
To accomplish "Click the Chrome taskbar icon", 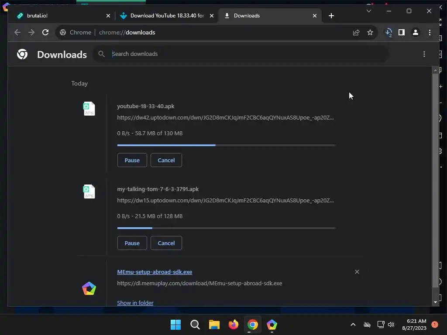I will coord(253,325).
